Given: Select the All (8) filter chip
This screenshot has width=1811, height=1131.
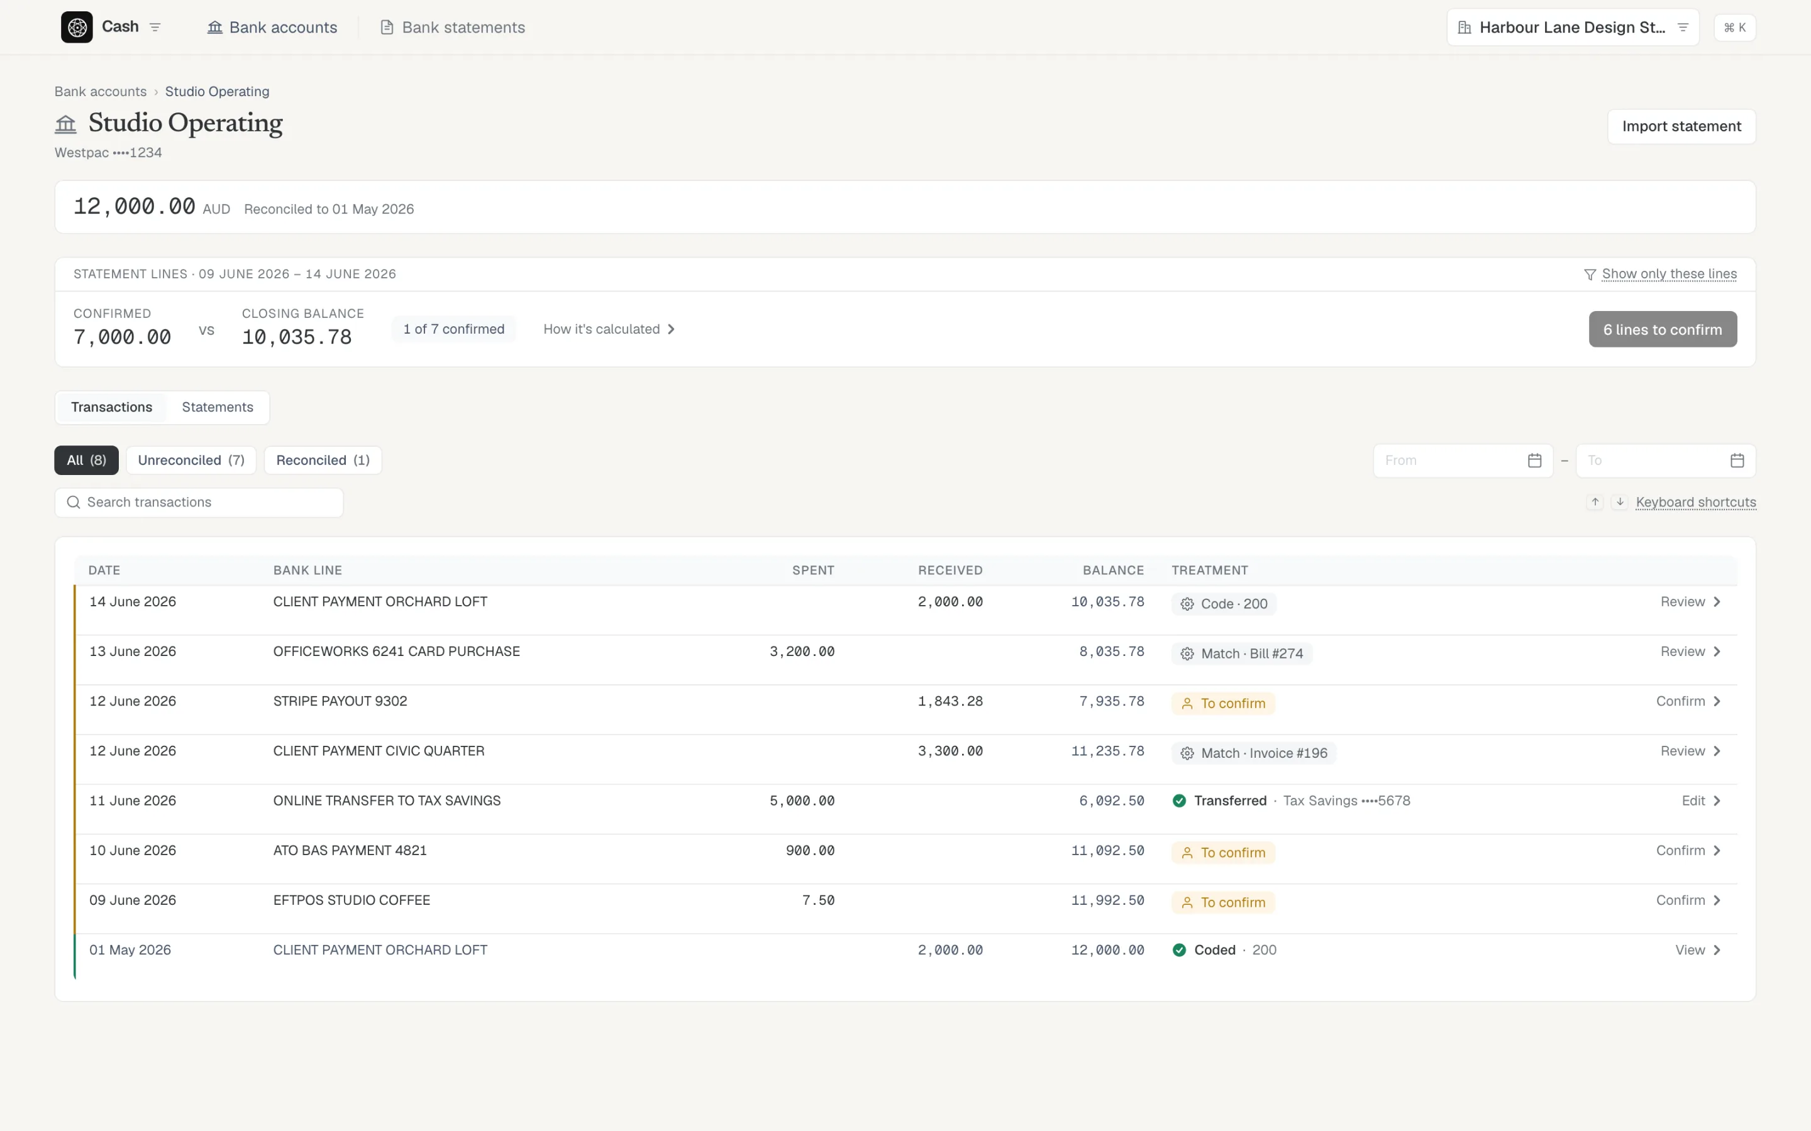Looking at the screenshot, I should (86, 460).
